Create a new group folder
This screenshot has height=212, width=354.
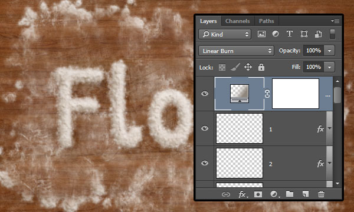(290, 194)
